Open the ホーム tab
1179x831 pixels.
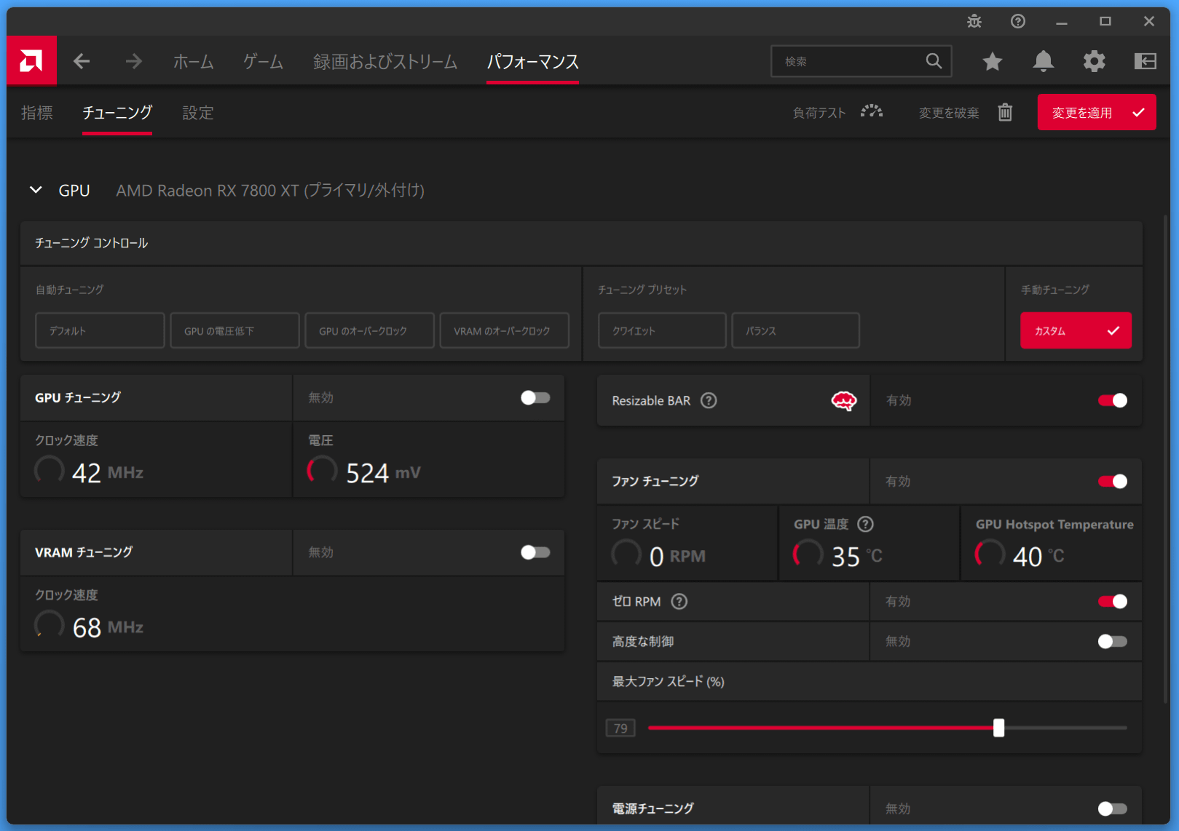click(193, 61)
